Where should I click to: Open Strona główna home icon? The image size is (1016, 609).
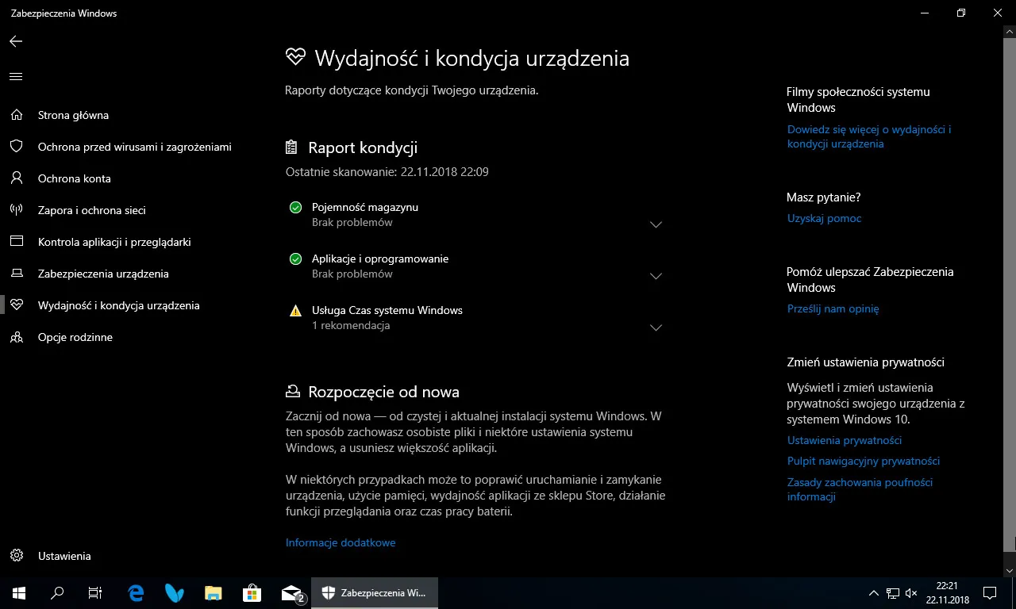(16, 115)
